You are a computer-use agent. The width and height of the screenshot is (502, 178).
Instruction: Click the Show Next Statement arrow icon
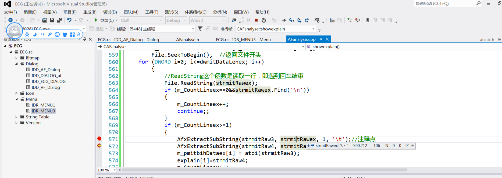[x=284, y=20]
